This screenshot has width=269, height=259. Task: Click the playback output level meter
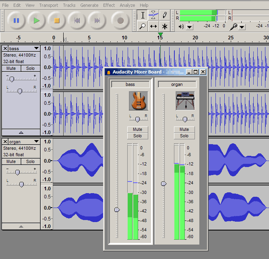pos(203,15)
